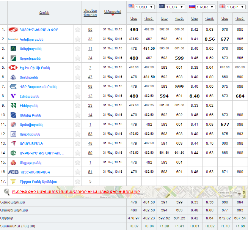248x230 pixels.
Task: Star ՎՏԲ-Հայաստան Բանկ row
Action: pos(77,87)
